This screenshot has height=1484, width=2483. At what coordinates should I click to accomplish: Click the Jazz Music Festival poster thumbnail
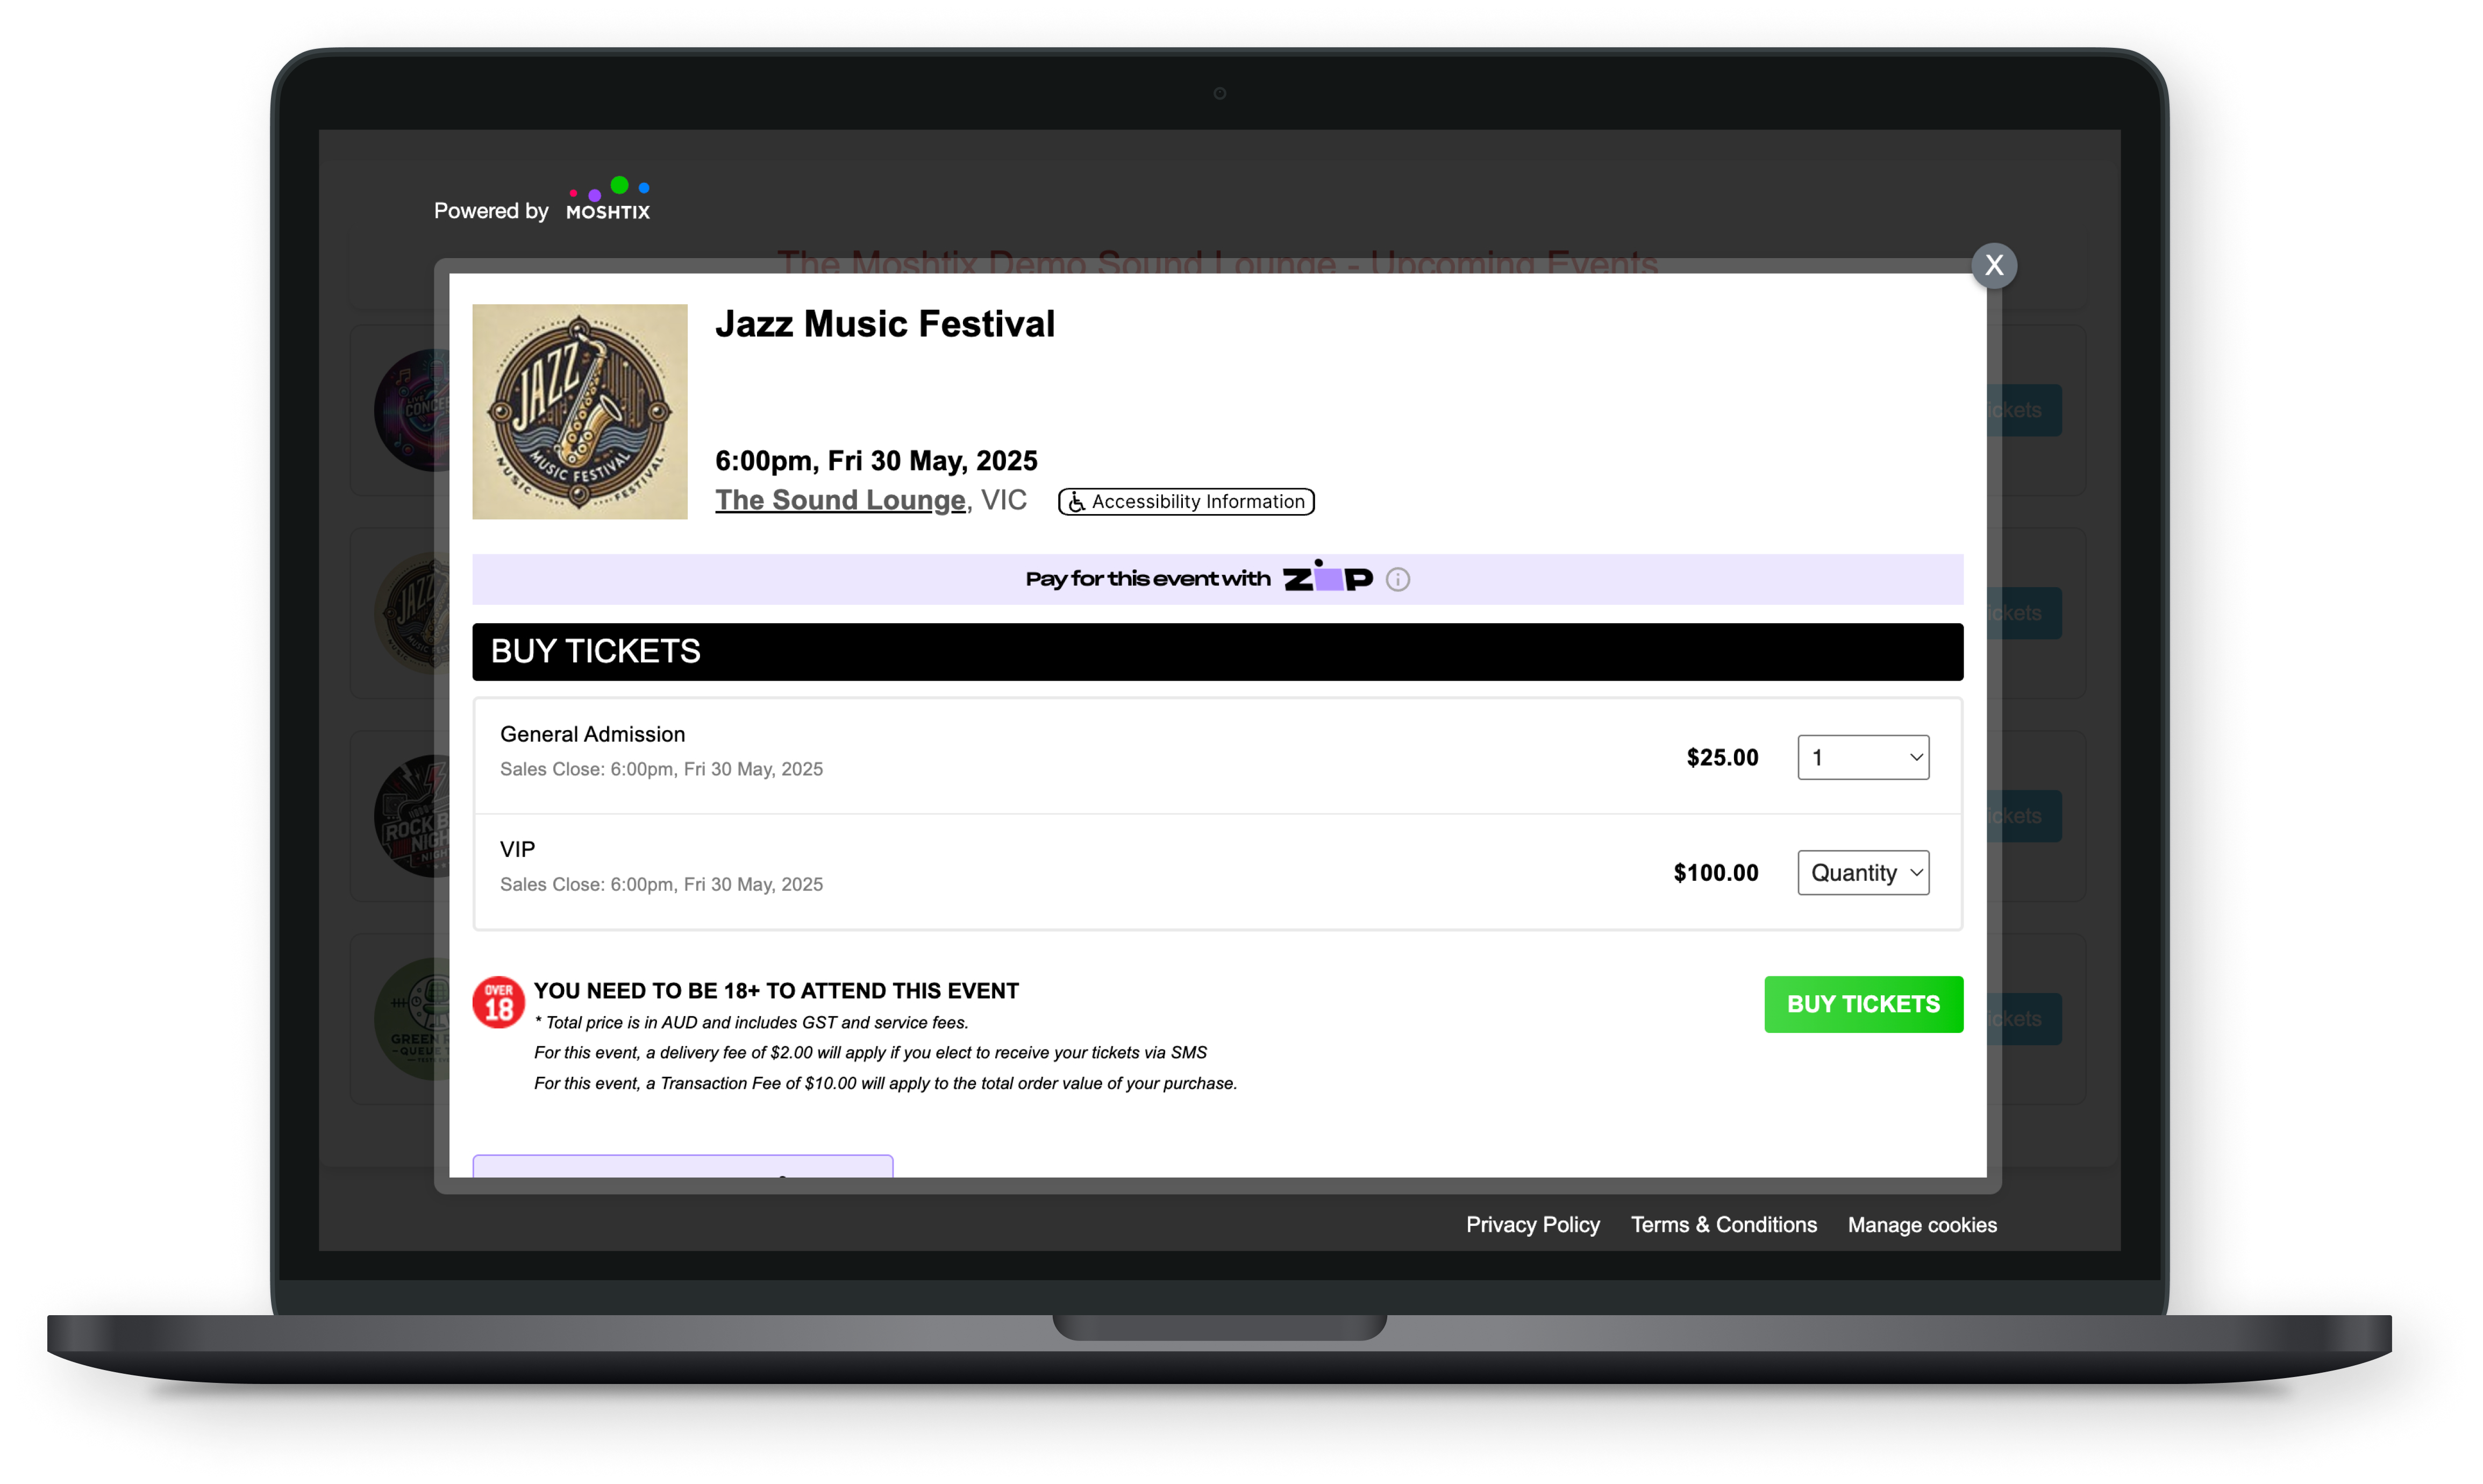coord(580,412)
